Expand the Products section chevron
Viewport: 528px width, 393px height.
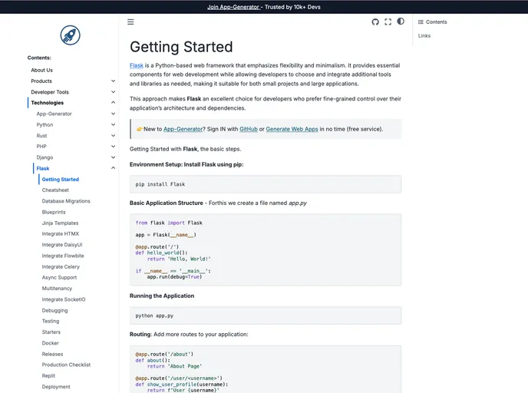[x=113, y=81]
